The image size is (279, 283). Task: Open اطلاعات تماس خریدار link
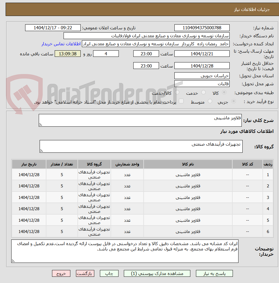pos(61,44)
